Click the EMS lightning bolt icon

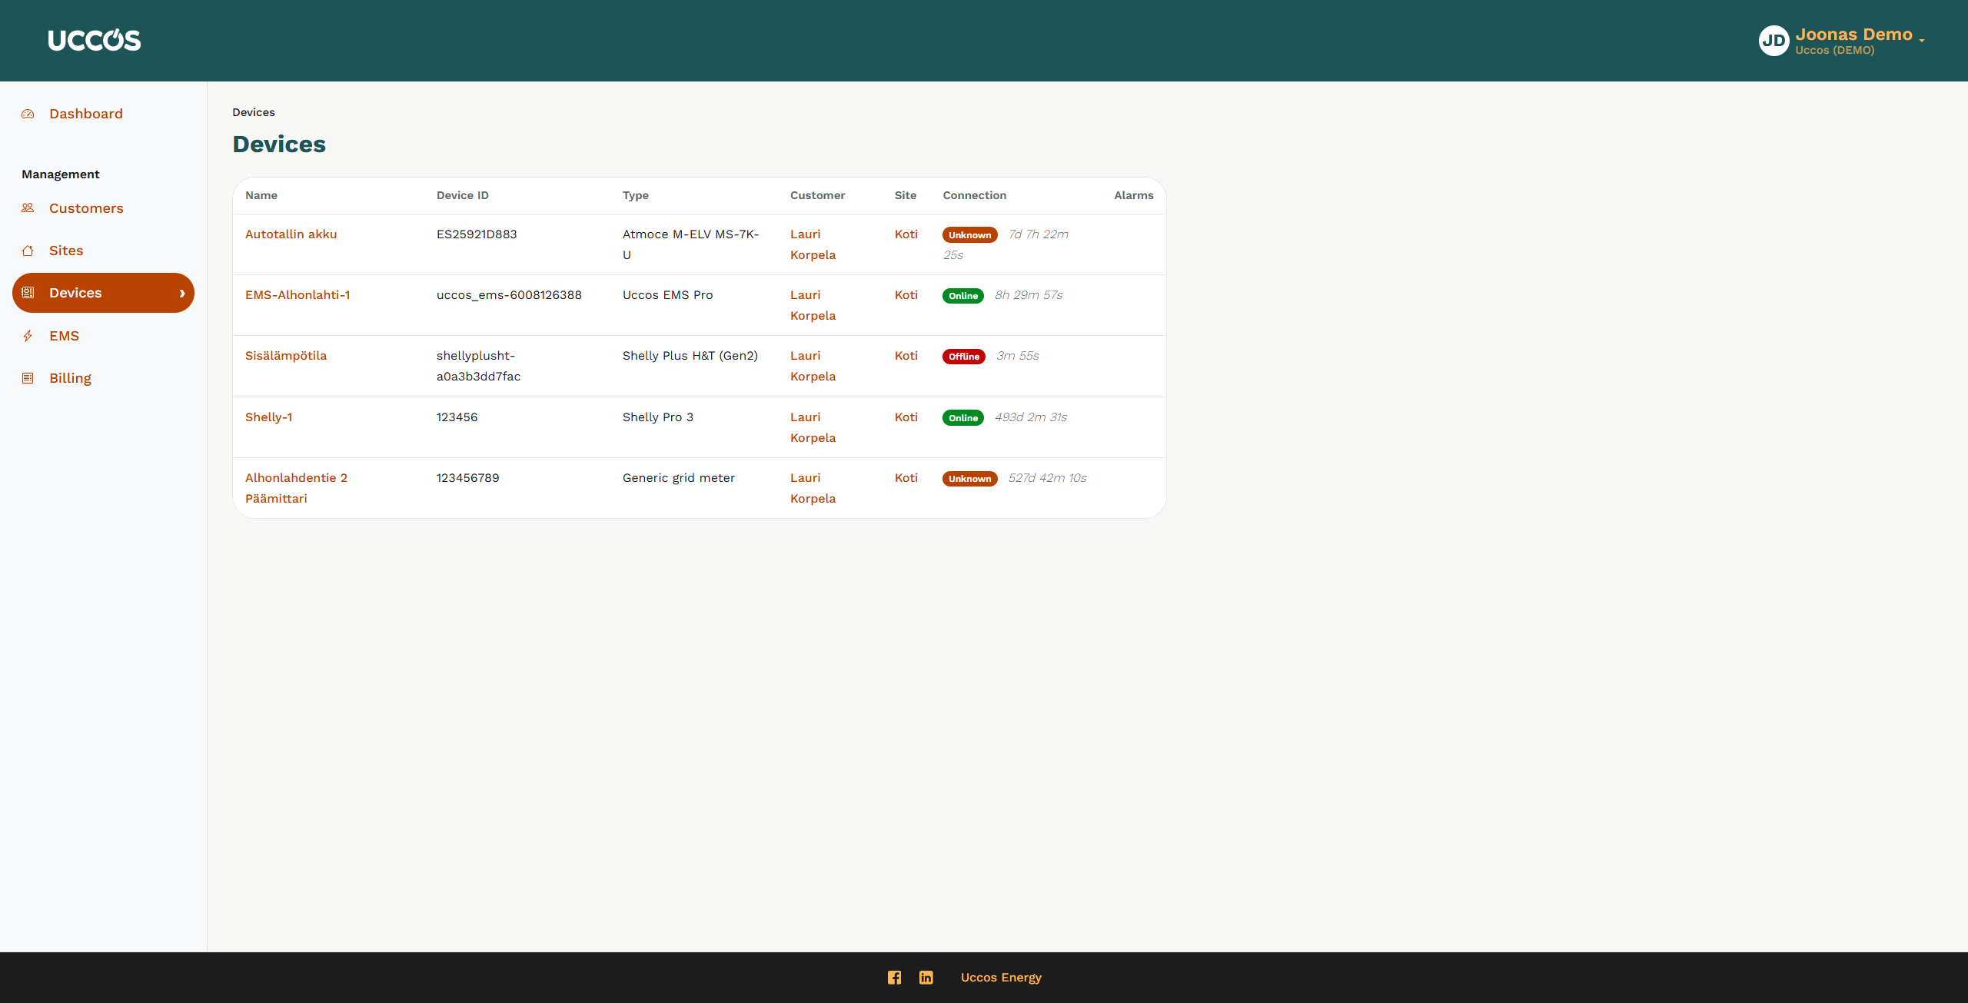28,336
